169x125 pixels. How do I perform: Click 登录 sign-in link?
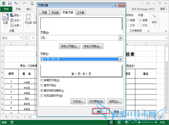click(163, 9)
